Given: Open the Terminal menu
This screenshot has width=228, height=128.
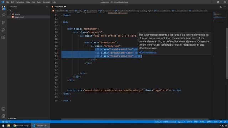Looking at the screenshot, I should 46,2.
